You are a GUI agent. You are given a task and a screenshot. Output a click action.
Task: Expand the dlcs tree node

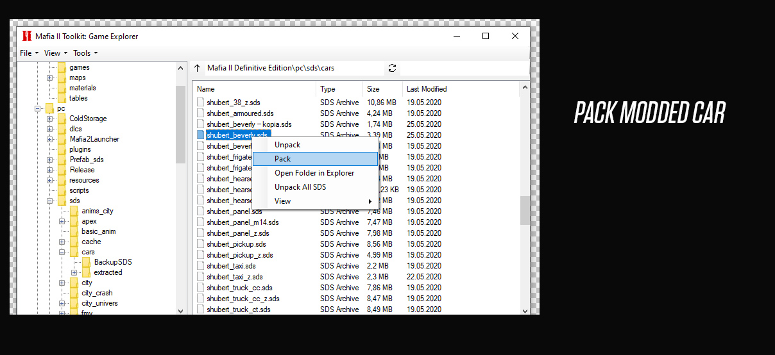(x=50, y=129)
